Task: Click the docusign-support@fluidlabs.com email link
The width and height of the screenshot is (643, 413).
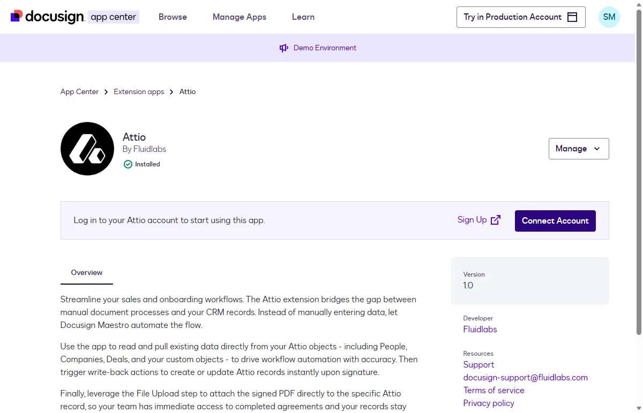Action: (526, 378)
